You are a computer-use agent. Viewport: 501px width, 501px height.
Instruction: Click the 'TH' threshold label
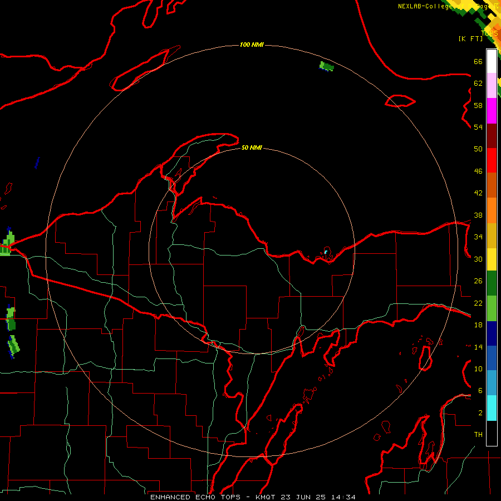pos(478,435)
